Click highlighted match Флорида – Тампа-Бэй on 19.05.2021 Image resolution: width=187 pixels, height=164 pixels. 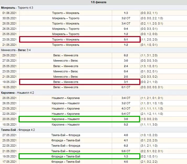65,157
